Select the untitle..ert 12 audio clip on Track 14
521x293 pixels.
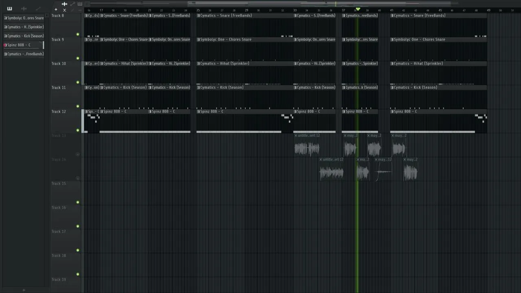(331, 170)
